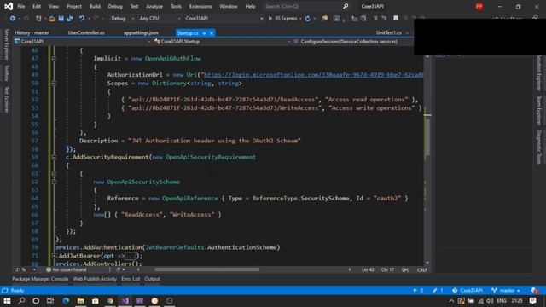The height and width of the screenshot is (307, 546).
Task: Undo the last edit via toolbar
Action: (x=82, y=19)
